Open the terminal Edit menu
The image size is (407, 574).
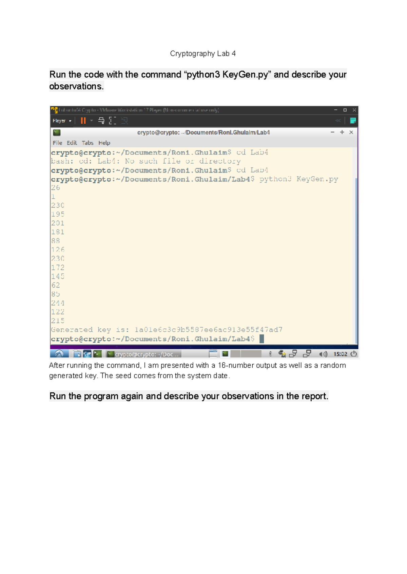72,143
